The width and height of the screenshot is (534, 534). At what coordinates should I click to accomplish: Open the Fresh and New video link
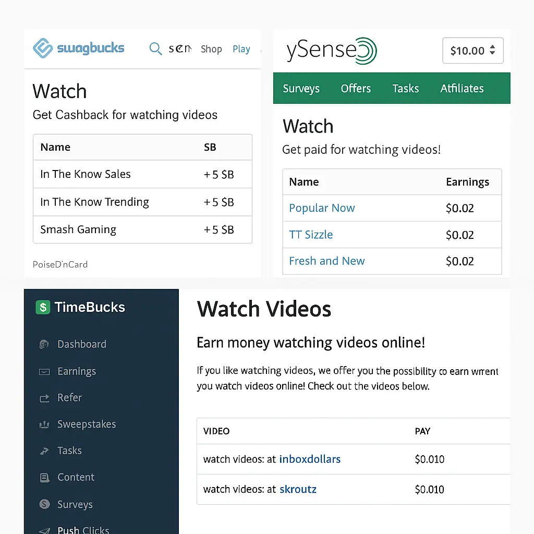click(327, 261)
